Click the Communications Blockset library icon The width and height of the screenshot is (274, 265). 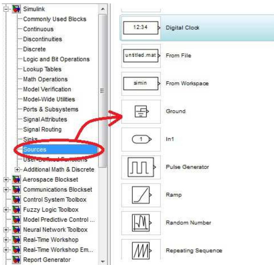[16, 190]
